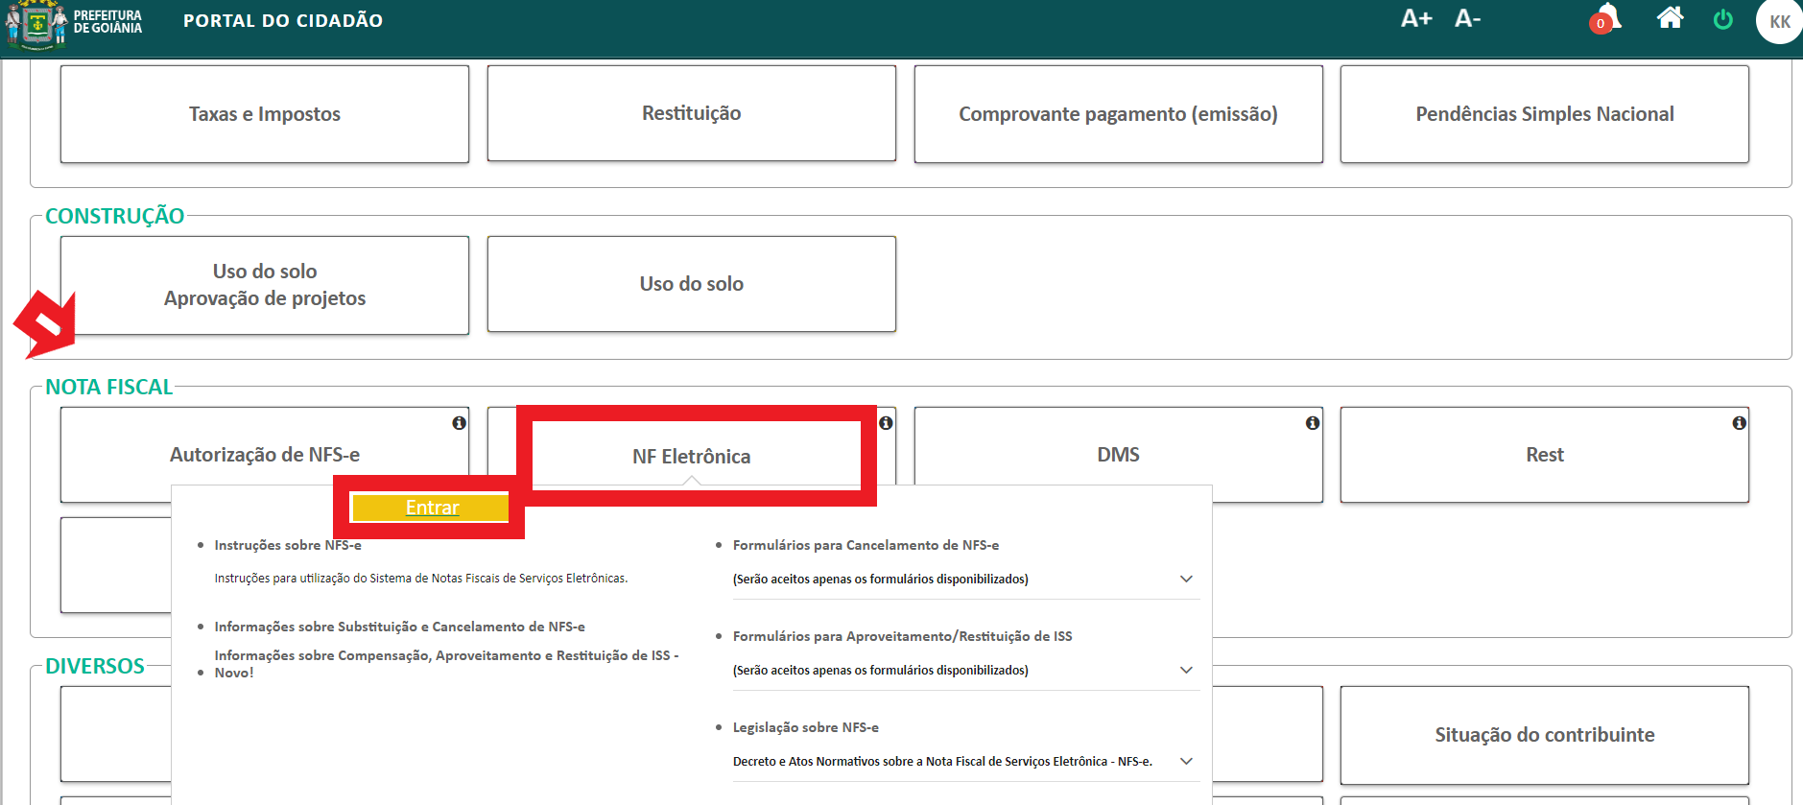Decrease font size with A-
1803x805 pixels.
[x=1467, y=18]
